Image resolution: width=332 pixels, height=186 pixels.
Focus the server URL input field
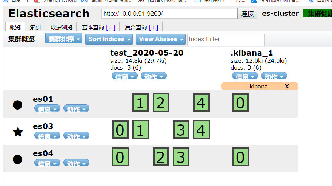[x=169, y=14]
